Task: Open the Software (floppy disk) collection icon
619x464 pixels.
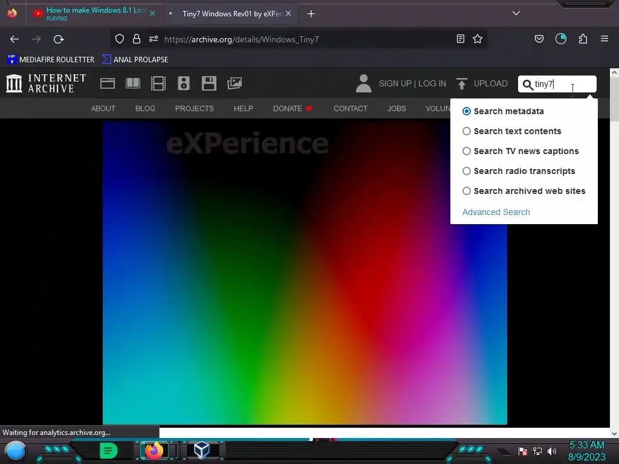Action: [209, 83]
